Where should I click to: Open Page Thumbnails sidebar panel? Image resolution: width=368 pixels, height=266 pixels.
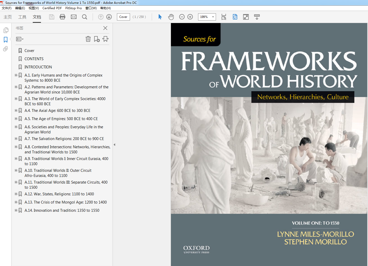point(6,30)
